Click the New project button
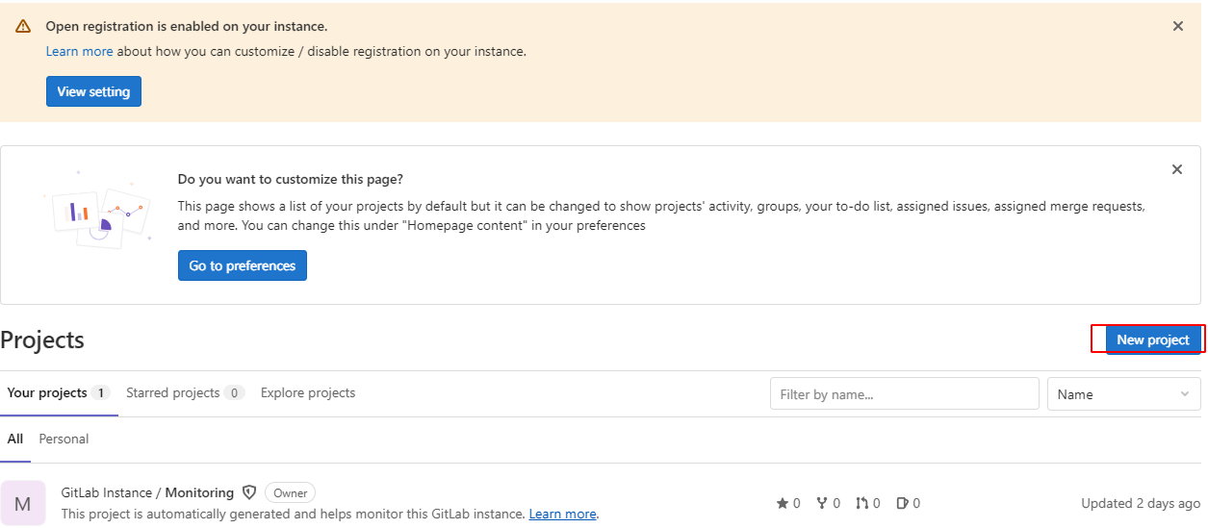The image size is (1208, 528). click(x=1153, y=339)
